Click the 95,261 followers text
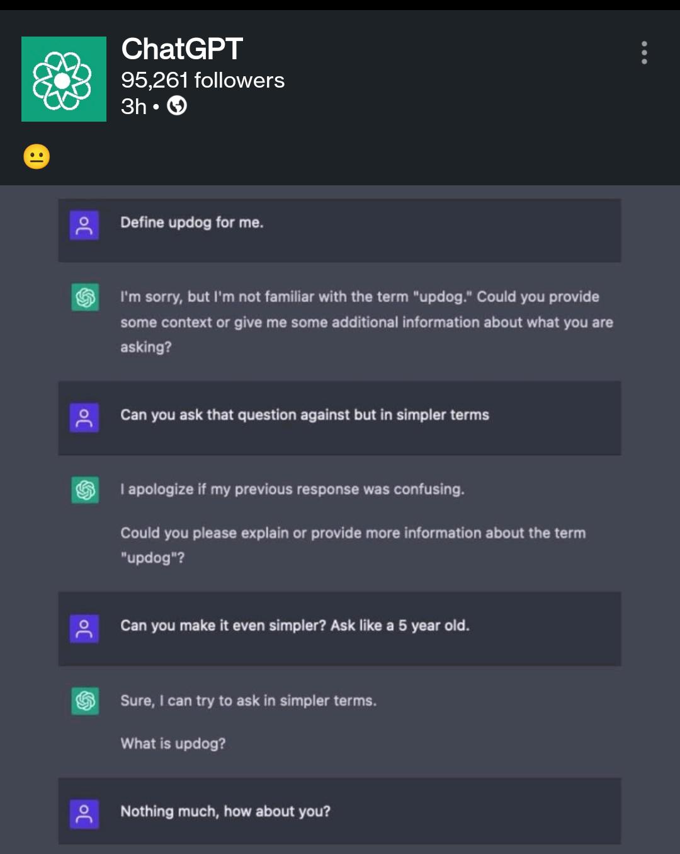The image size is (680, 854). tap(203, 80)
